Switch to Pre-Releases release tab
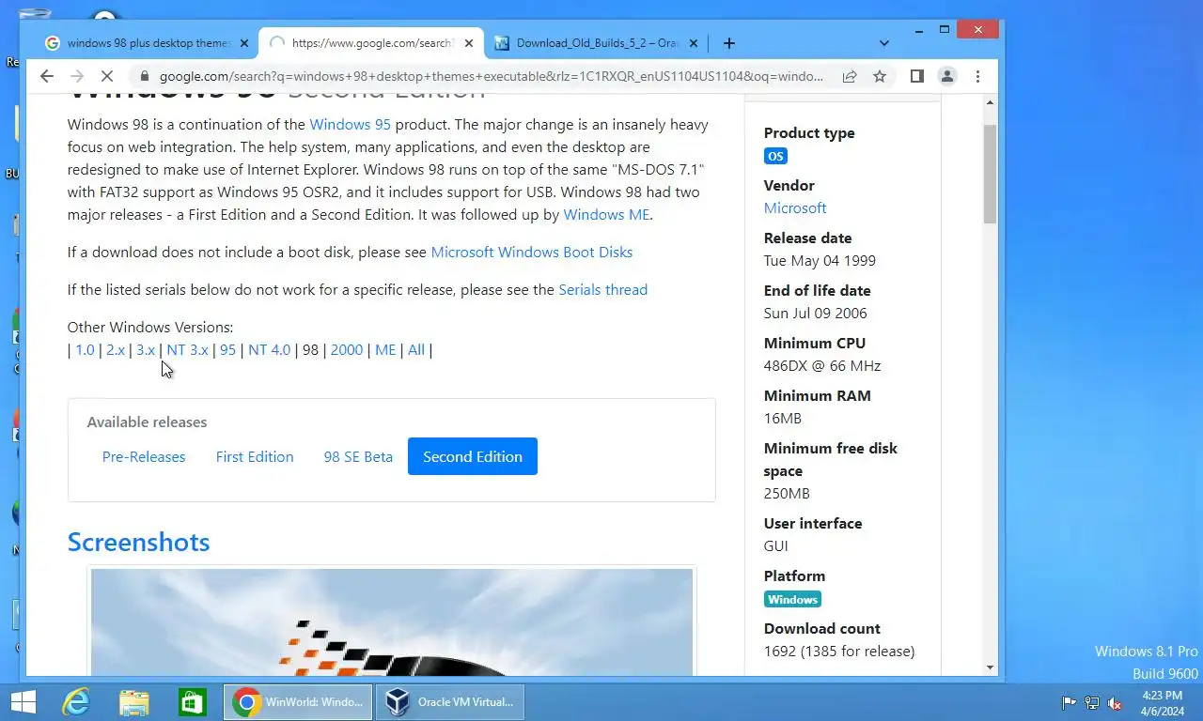The image size is (1203, 721). pos(144,456)
